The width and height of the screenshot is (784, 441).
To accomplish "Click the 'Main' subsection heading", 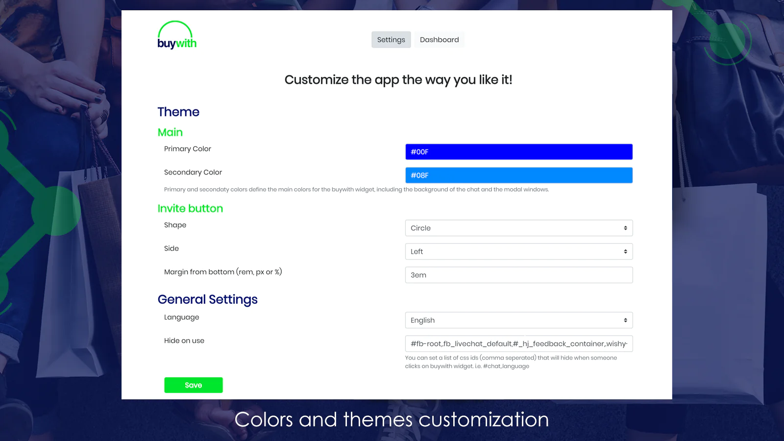I will click(170, 132).
